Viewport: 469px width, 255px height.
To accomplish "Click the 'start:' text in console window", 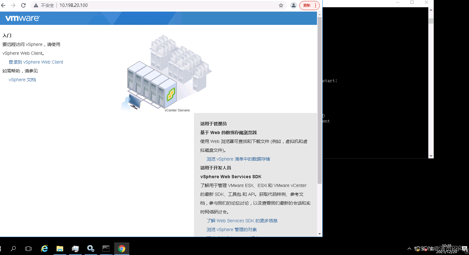I will tap(330, 81).
